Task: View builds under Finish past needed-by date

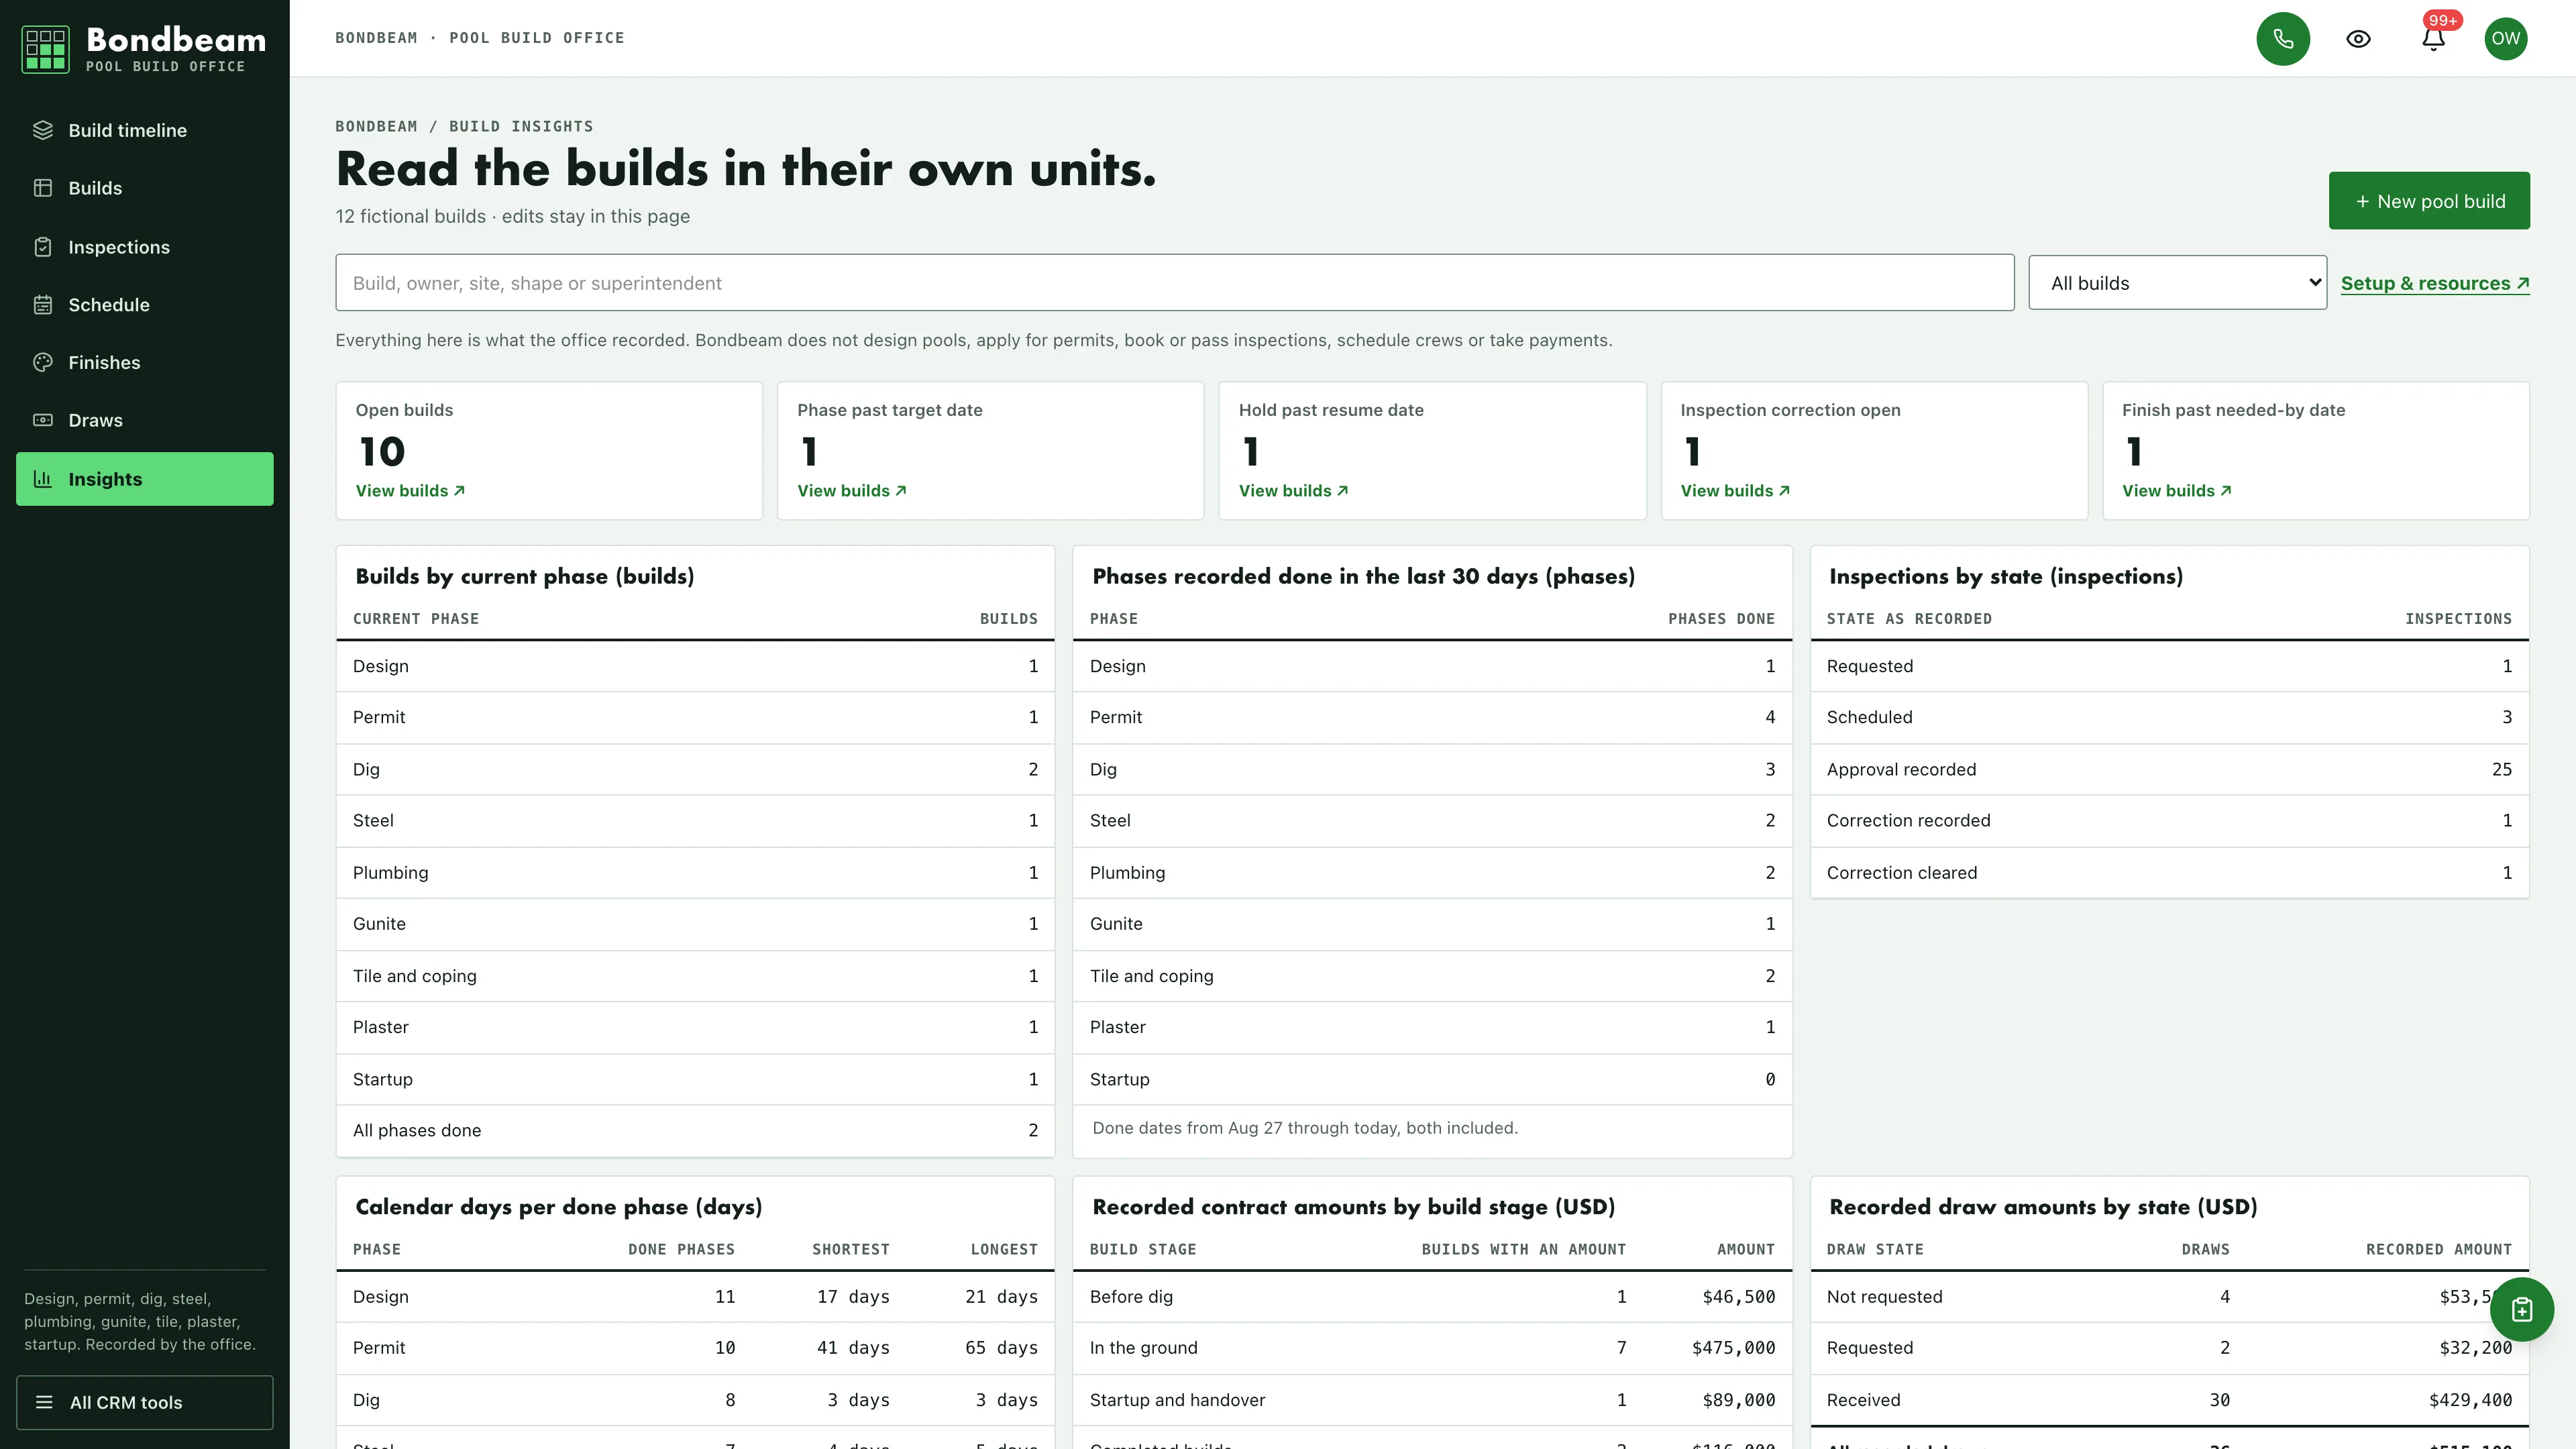Action: 2177,490
